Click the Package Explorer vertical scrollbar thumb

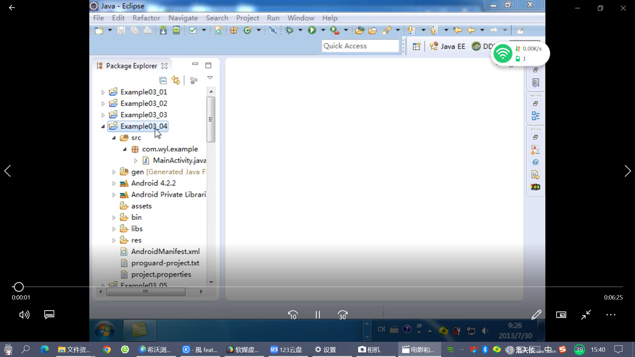[x=211, y=119]
